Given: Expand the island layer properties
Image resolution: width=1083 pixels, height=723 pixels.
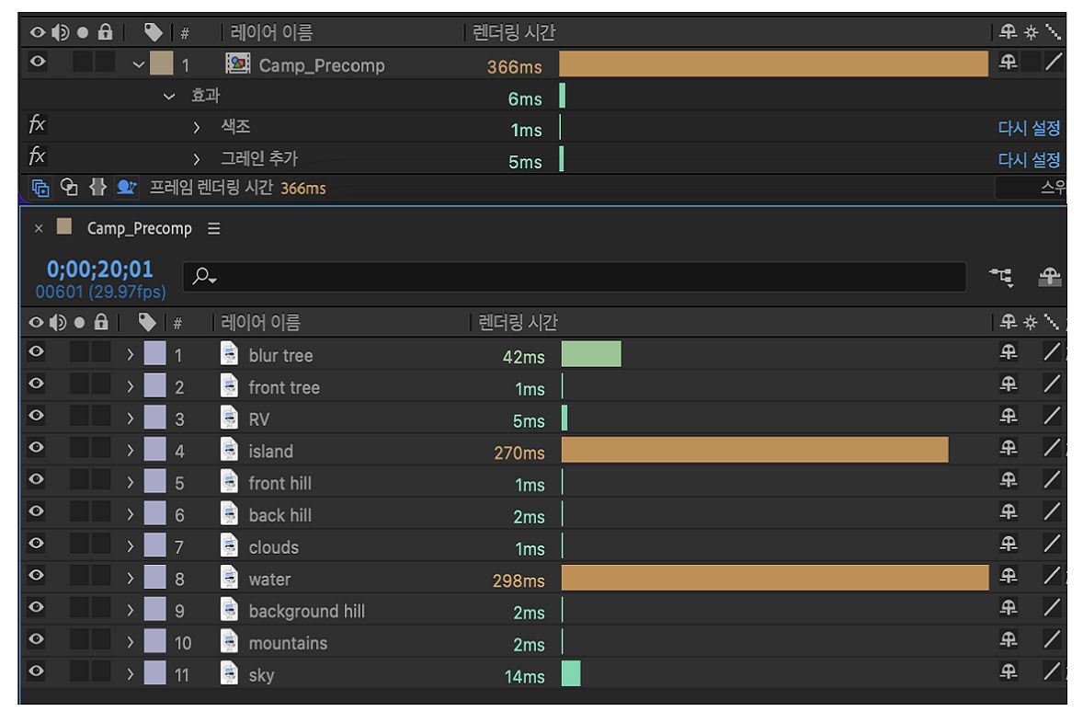Looking at the screenshot, I should 131,451.
